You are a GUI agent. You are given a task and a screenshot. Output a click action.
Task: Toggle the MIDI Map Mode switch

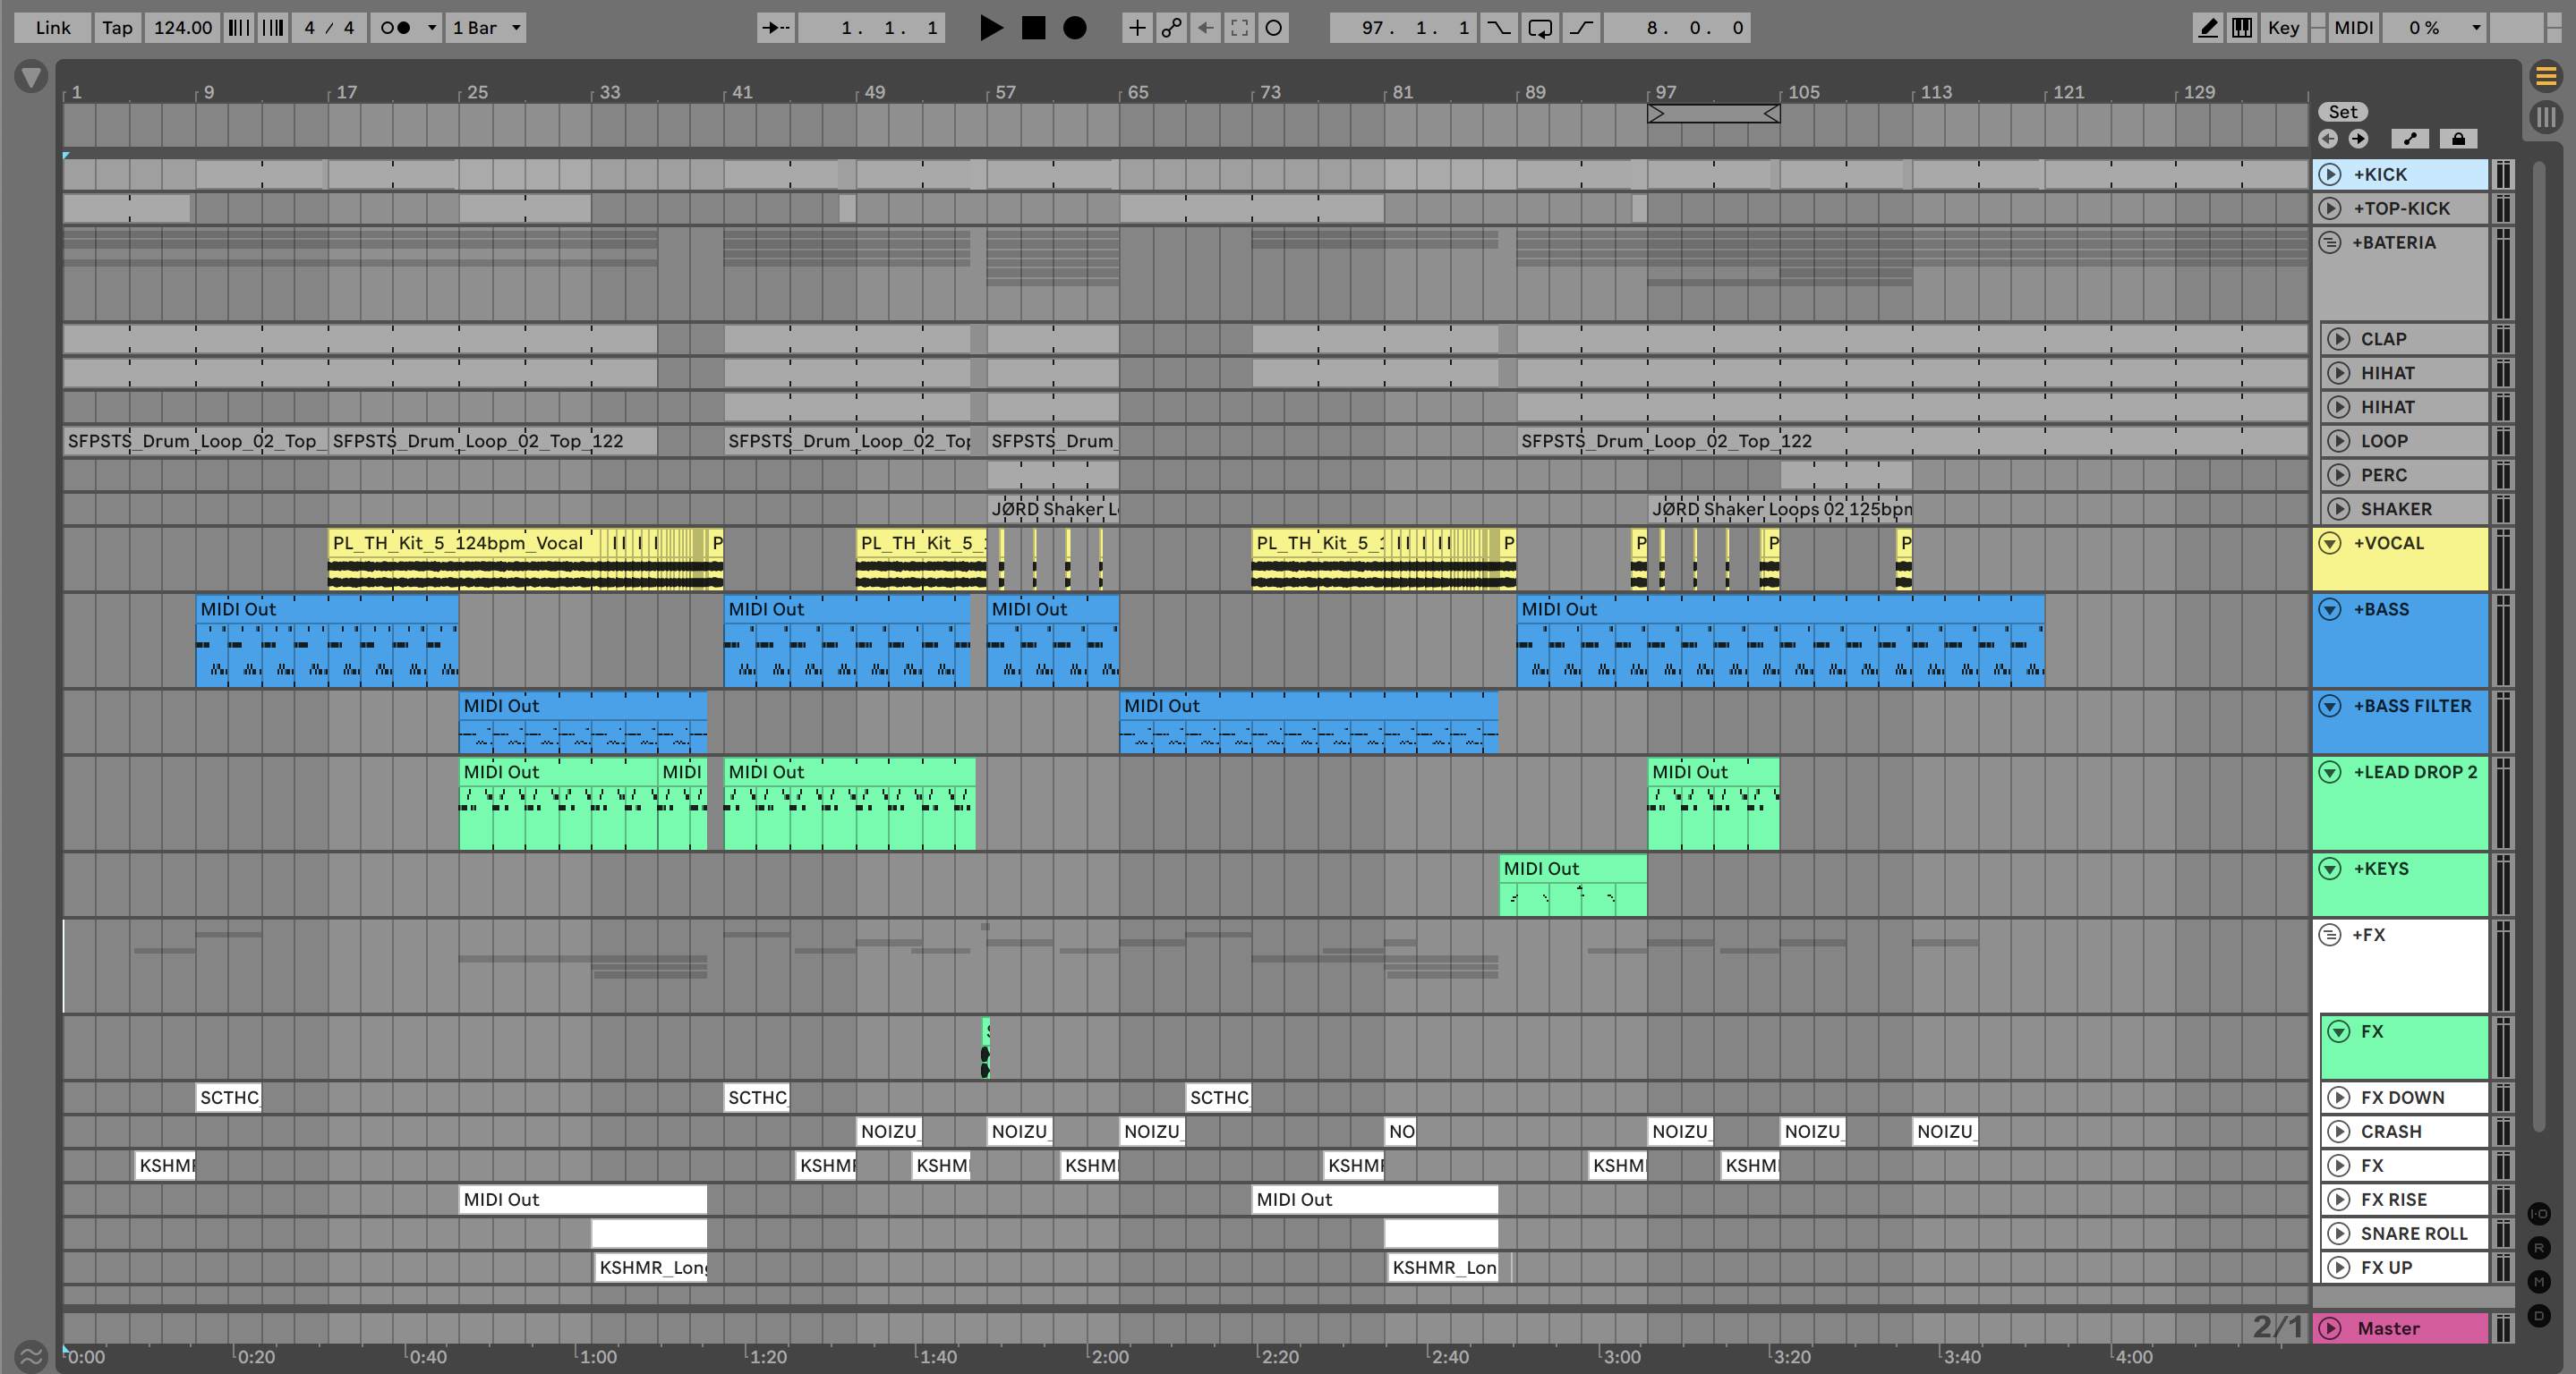2353,28
